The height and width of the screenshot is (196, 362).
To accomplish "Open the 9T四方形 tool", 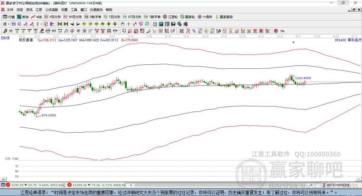I will point(132,17).
